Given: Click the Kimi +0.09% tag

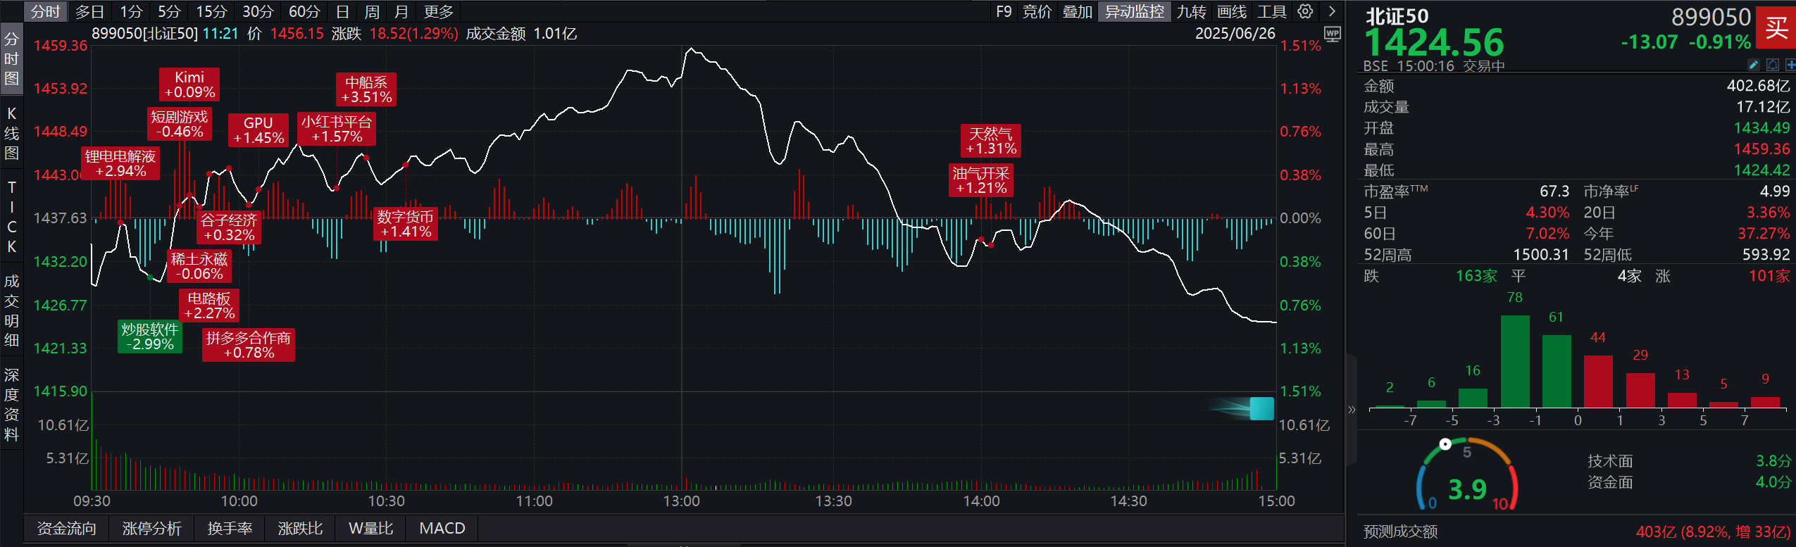Looking at the screenshot, I should coord(189,84).
